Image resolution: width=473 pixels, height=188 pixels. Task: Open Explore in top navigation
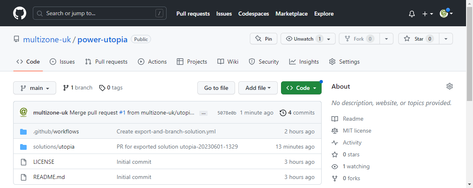[x=324, y=14]
